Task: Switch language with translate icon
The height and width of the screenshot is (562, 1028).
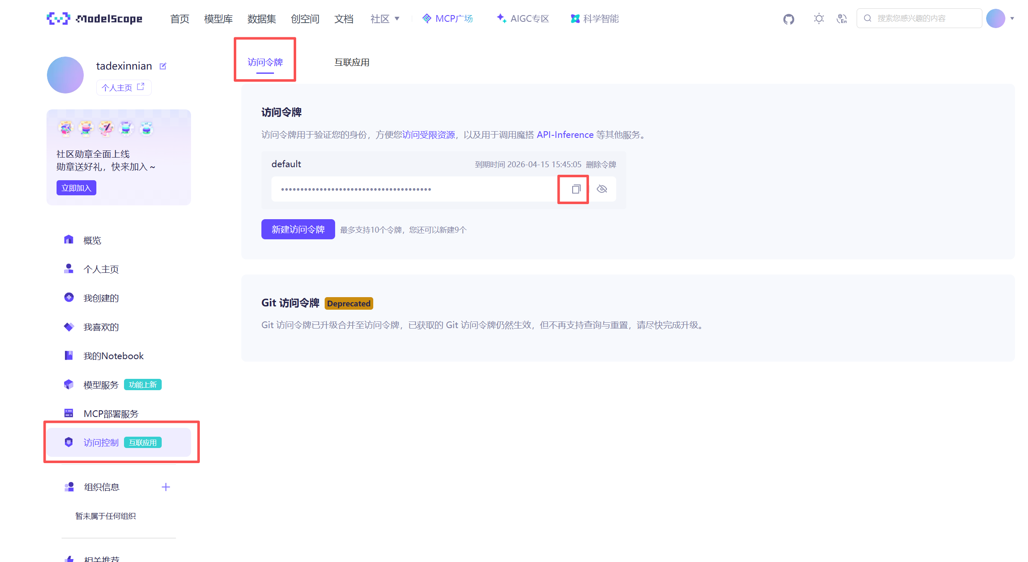Action: click(x=842, y=18)
